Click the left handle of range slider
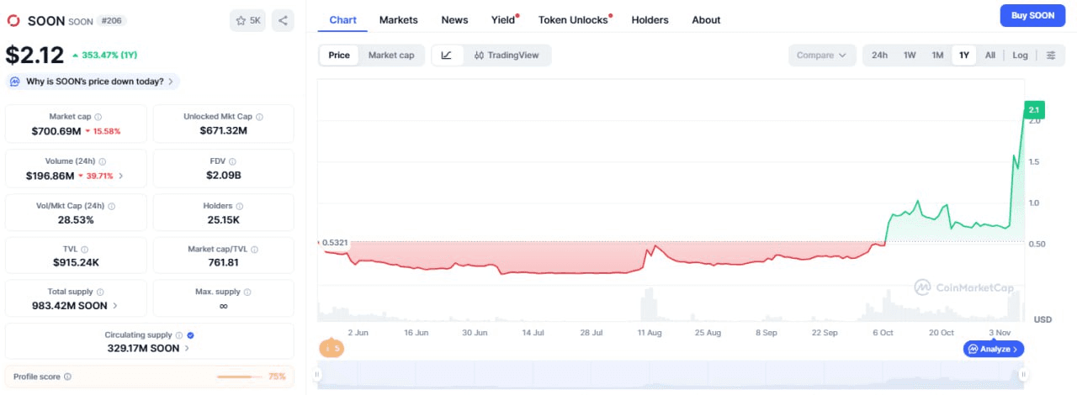 (318, 375)
